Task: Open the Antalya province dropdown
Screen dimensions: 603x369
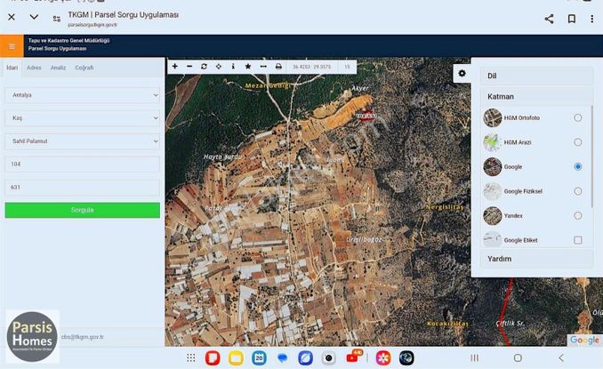Action: coord(83,95)
